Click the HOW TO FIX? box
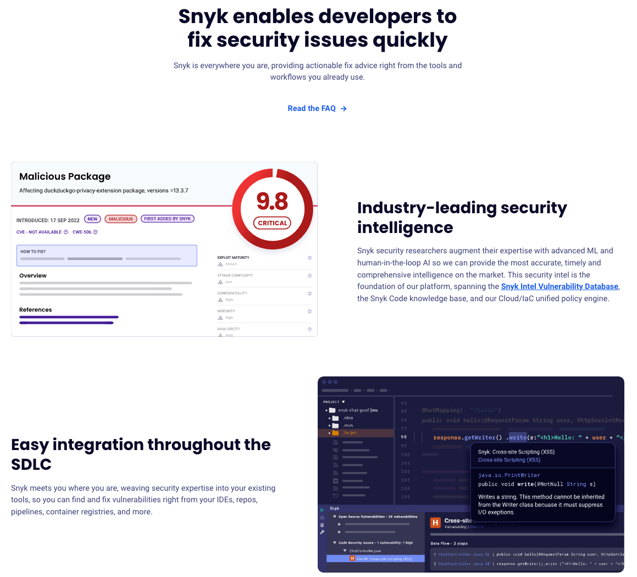 pos(107,256)
